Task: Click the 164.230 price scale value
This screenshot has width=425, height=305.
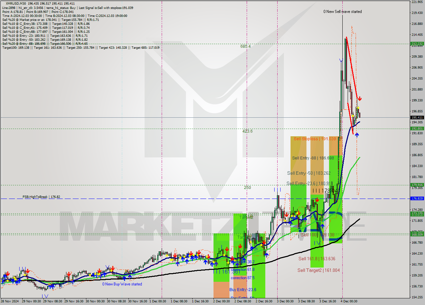Action: click(417, 254)
